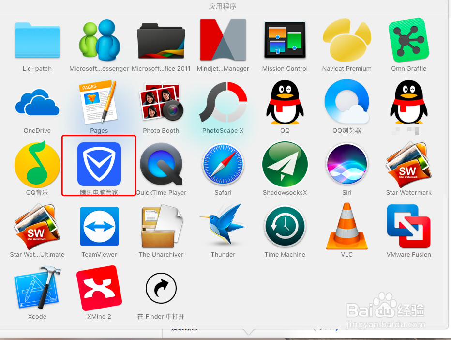451x340 pixels.
Task: Open Mission Control
Action: pos(285,40)
